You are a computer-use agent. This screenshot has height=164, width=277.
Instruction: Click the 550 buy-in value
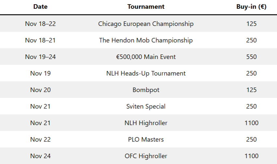251,57
